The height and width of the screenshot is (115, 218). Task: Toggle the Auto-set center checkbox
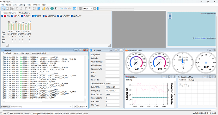[201, 14]
